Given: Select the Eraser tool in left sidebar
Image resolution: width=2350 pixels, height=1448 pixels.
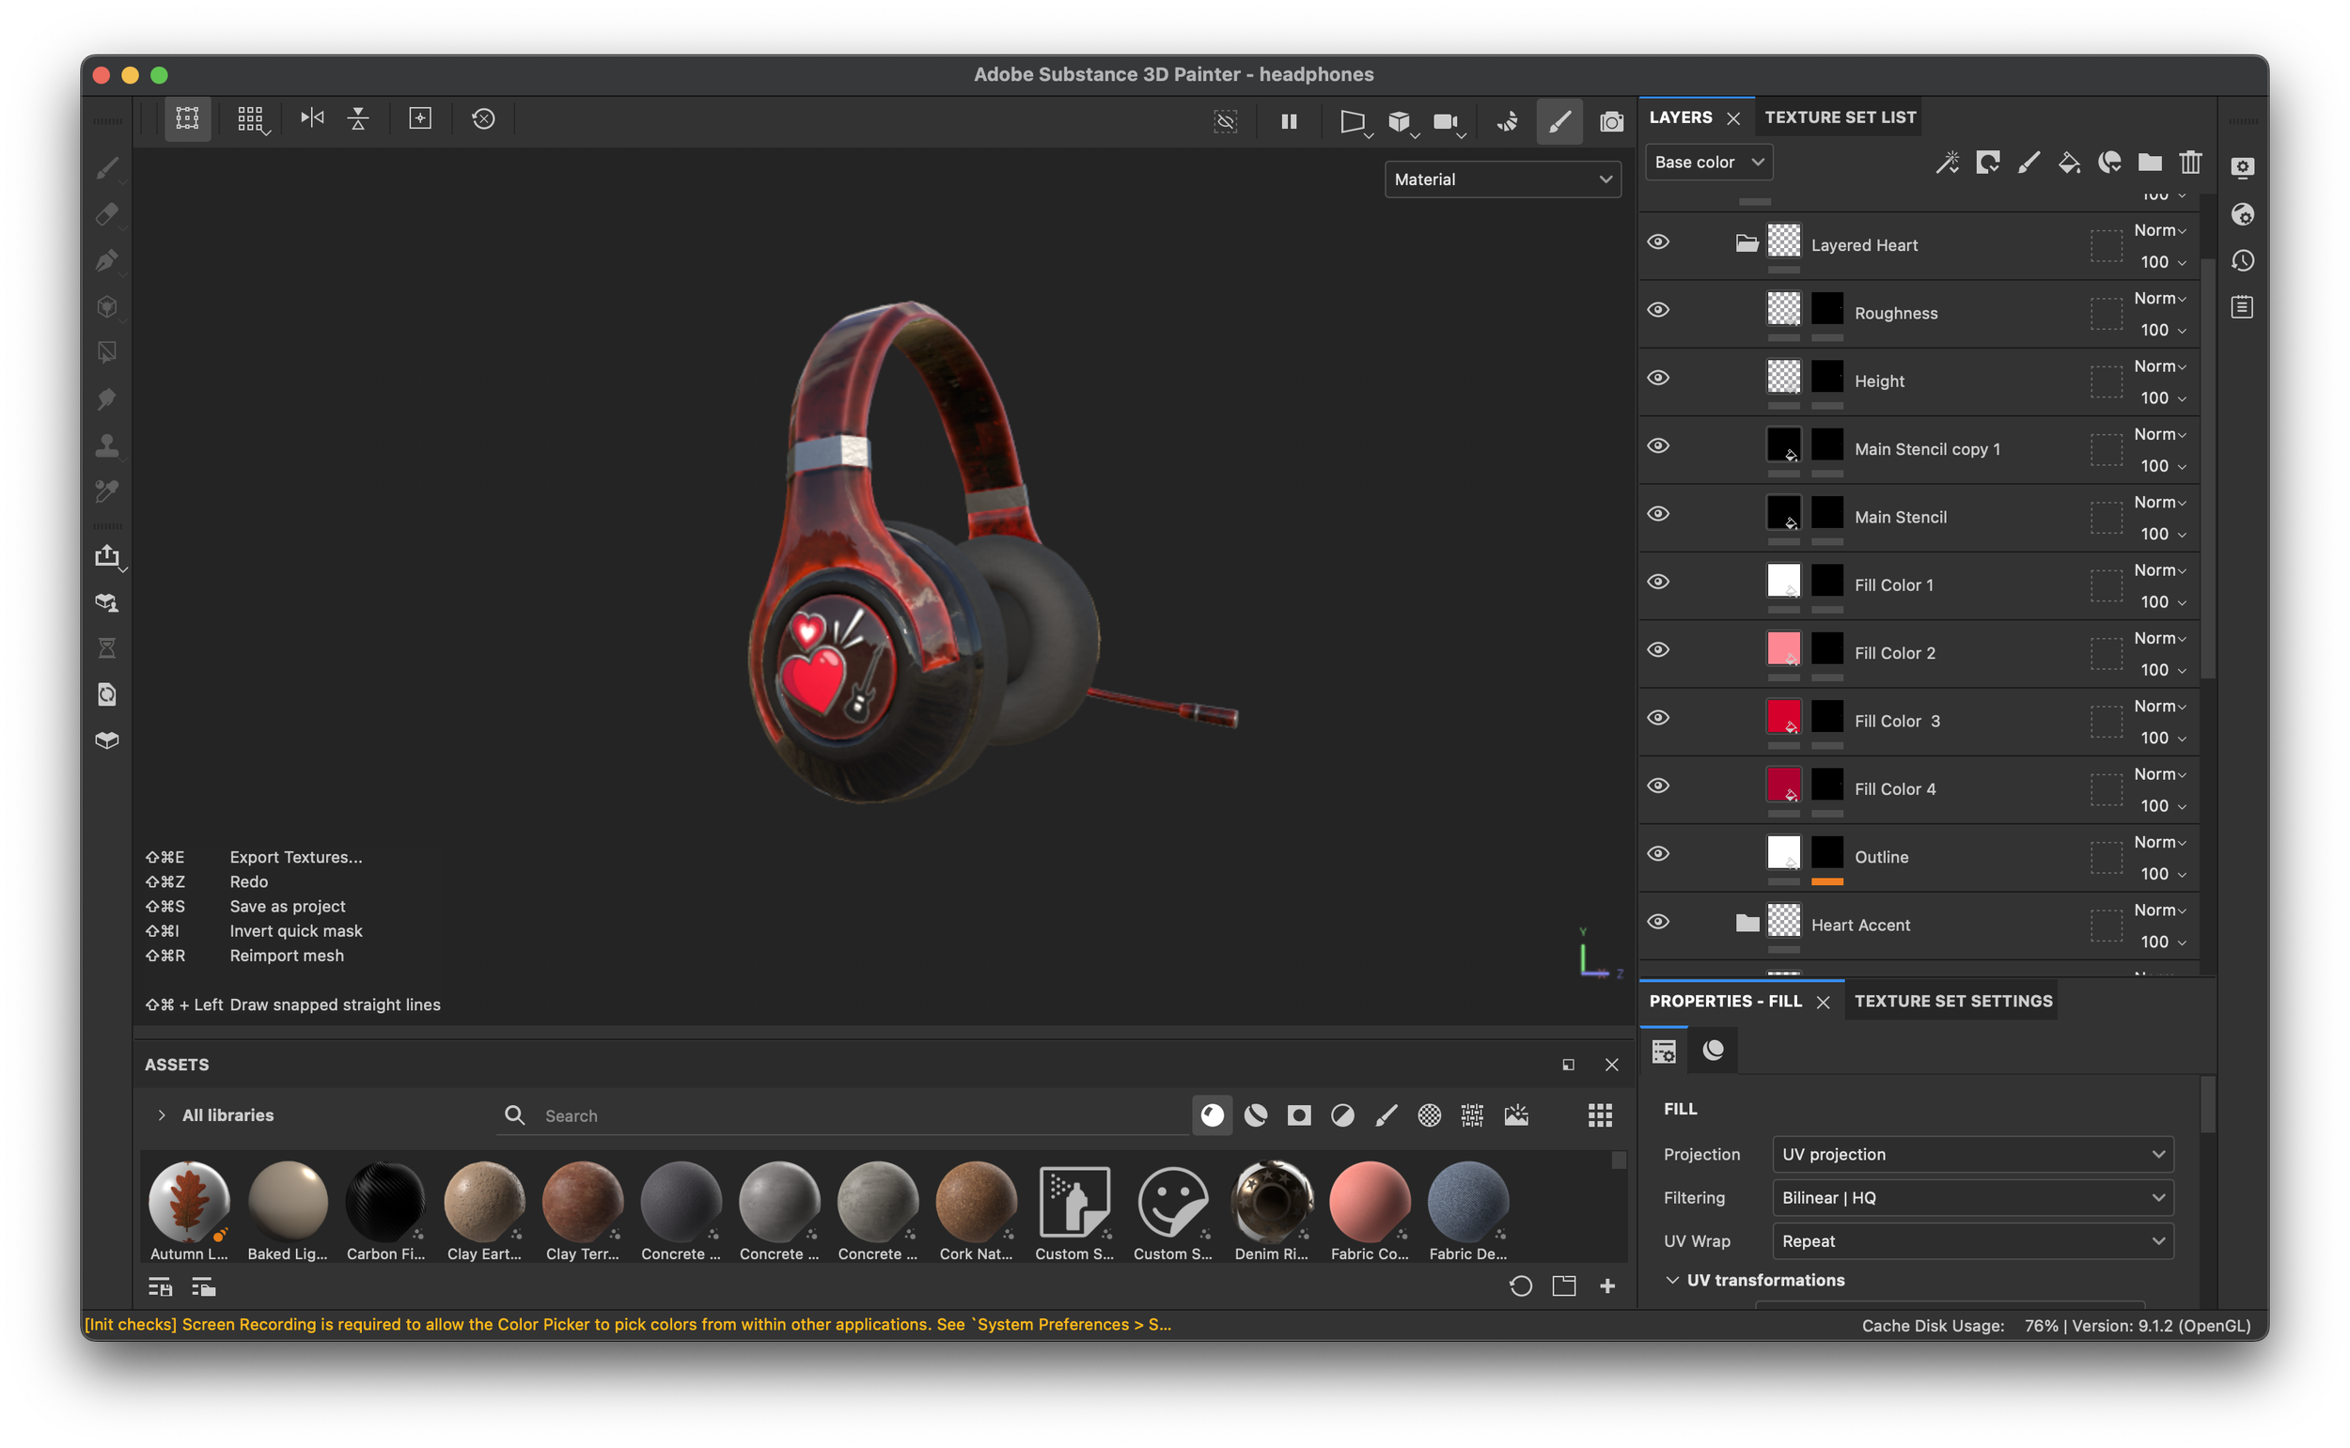Looking at the screenshot, I should 107,213.
